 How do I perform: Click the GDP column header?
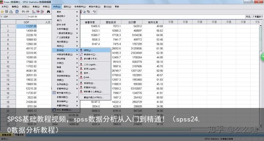tap(26, 22)
